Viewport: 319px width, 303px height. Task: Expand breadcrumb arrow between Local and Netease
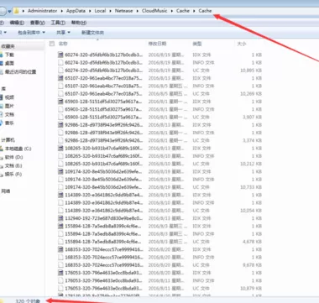tap(110, 11)
